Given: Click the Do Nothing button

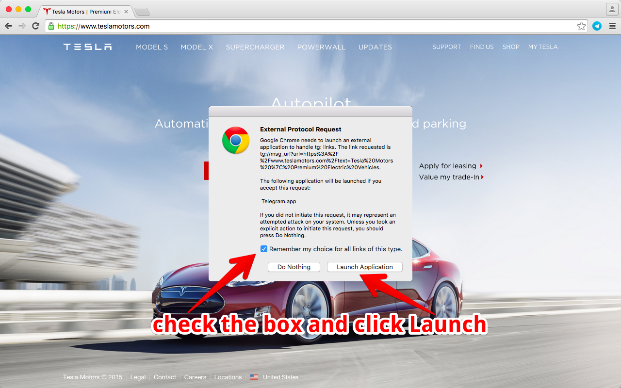Looking at the screenshot, I should pyautogui.click(x=294, y=267).
